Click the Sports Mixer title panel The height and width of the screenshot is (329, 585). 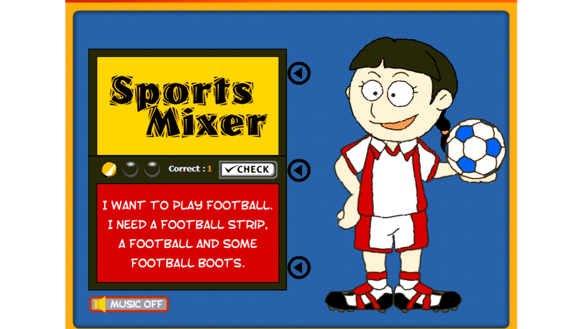click(188, 106)
